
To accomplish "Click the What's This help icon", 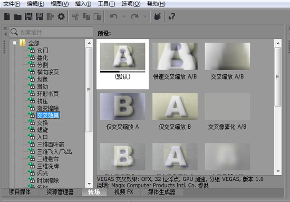I will (x=172, y=16).
